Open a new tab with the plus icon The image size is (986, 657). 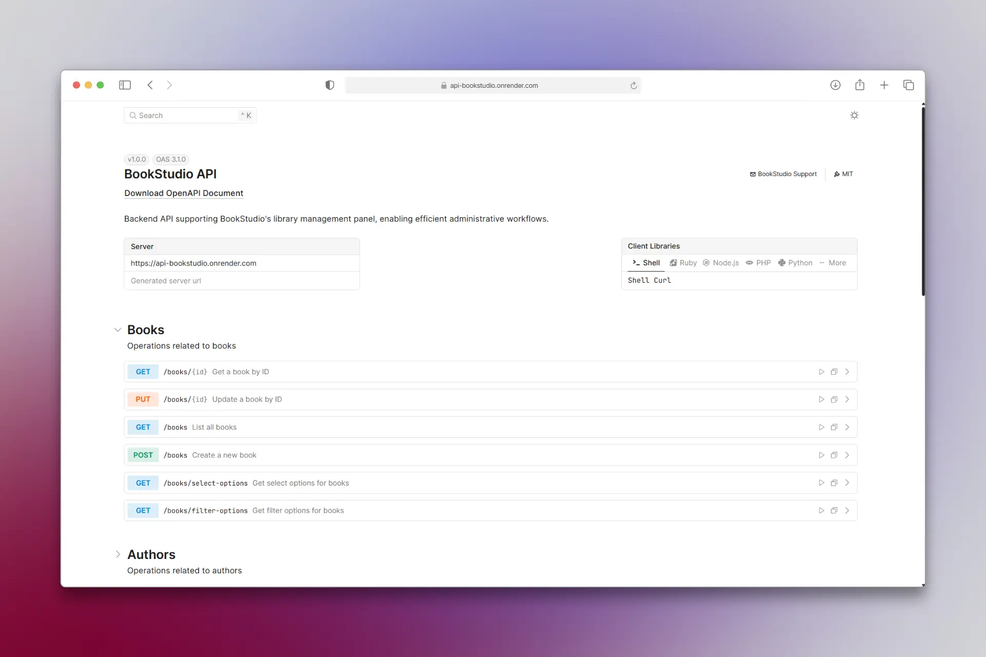pos(884,85)
